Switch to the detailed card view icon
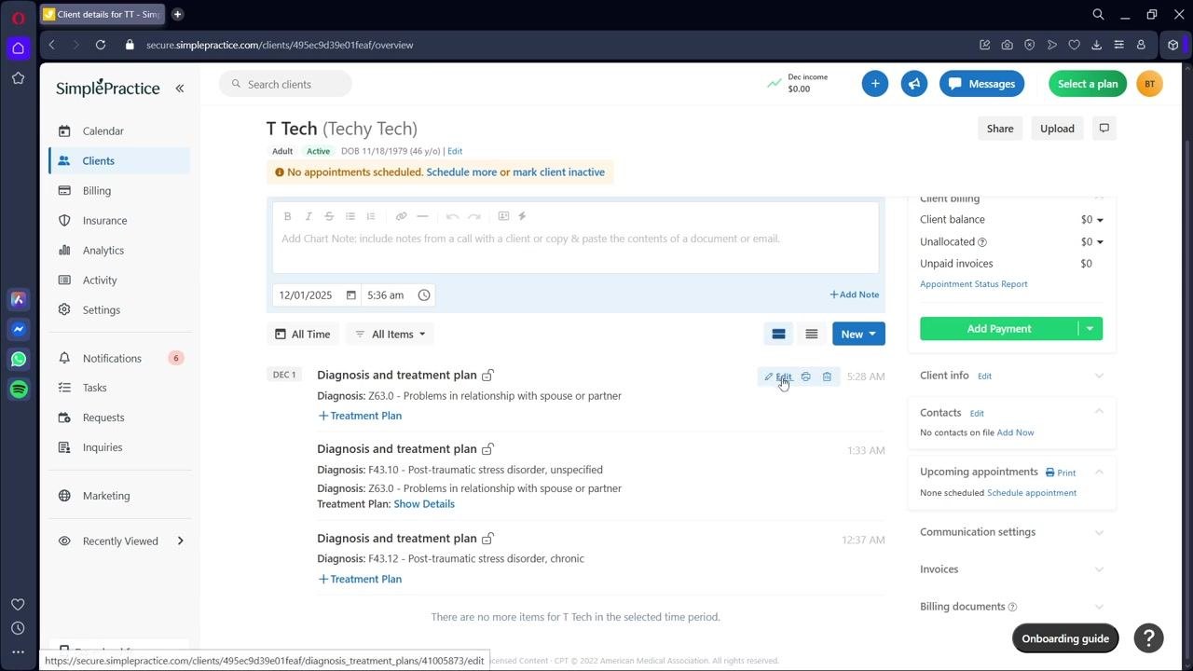Screen dimensions: 1193x671 (x=778, y=334)
